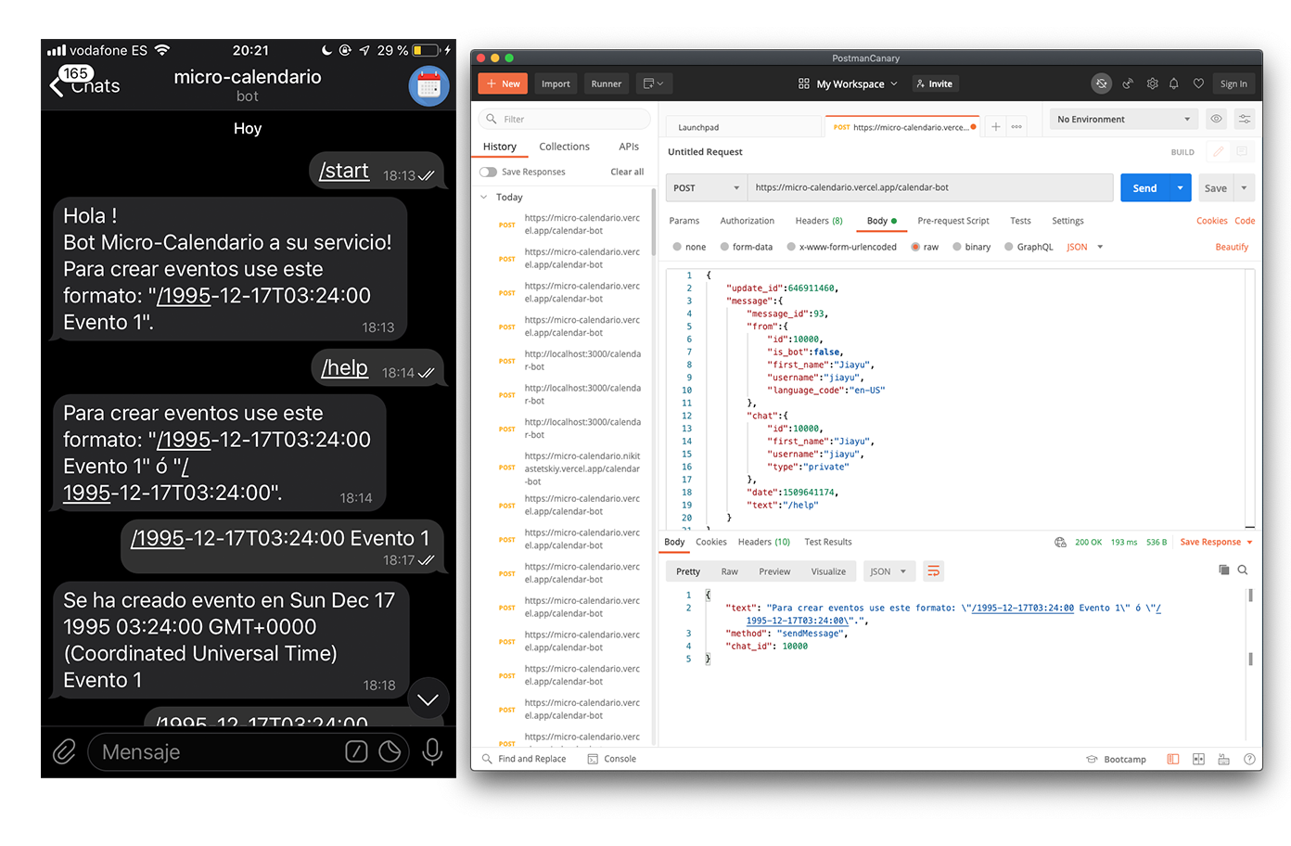Copy response with copy icon
This screenshot has height=846, width=1291.
click(x=1223, y=570)
